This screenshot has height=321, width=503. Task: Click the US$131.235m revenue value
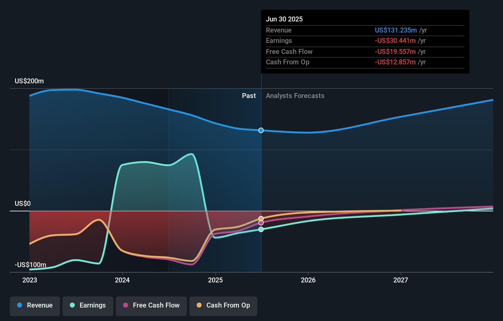click(396, 30)
